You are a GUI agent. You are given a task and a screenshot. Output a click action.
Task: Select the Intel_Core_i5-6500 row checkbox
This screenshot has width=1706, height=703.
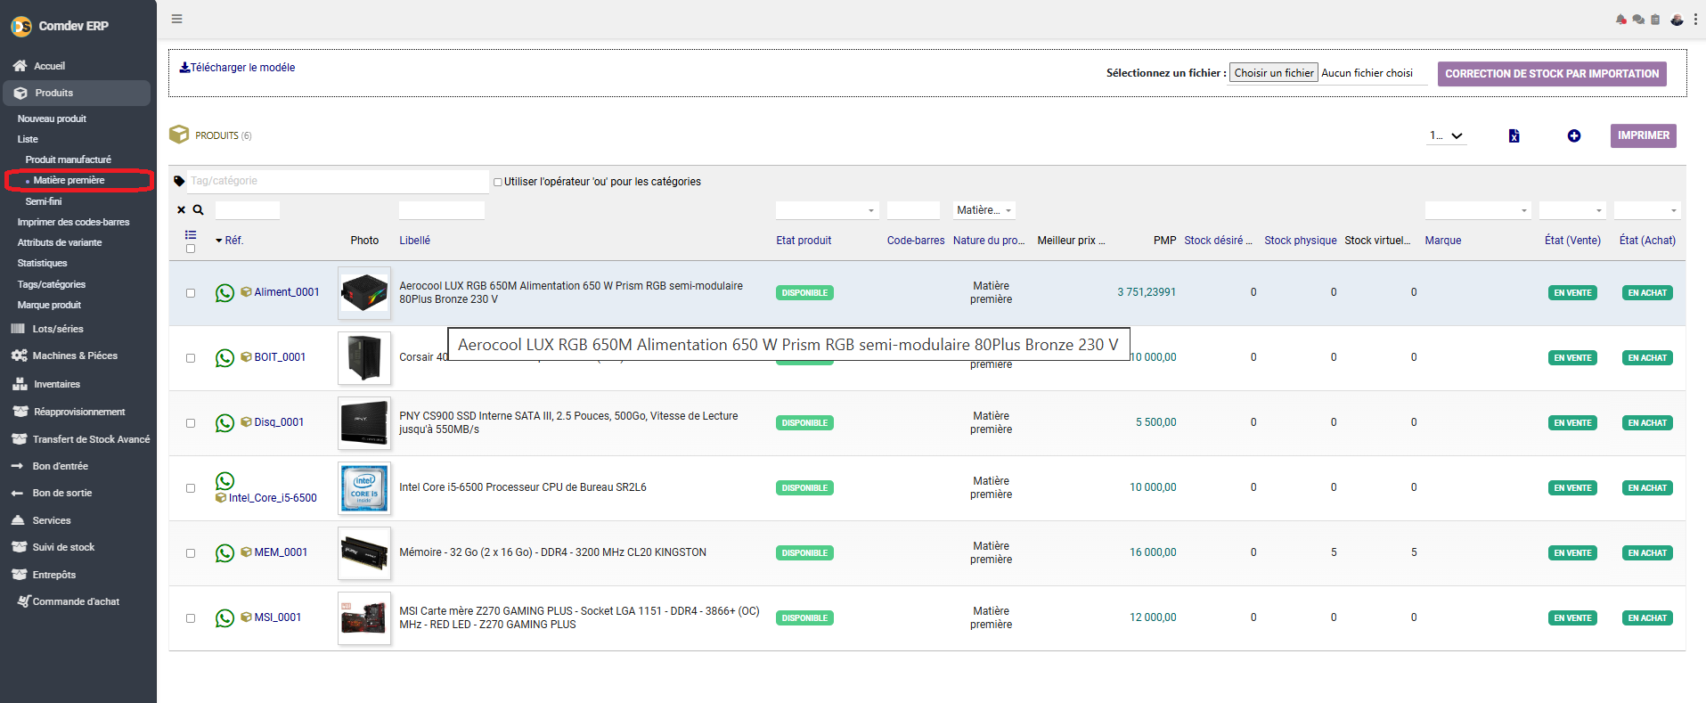[191, 488]
